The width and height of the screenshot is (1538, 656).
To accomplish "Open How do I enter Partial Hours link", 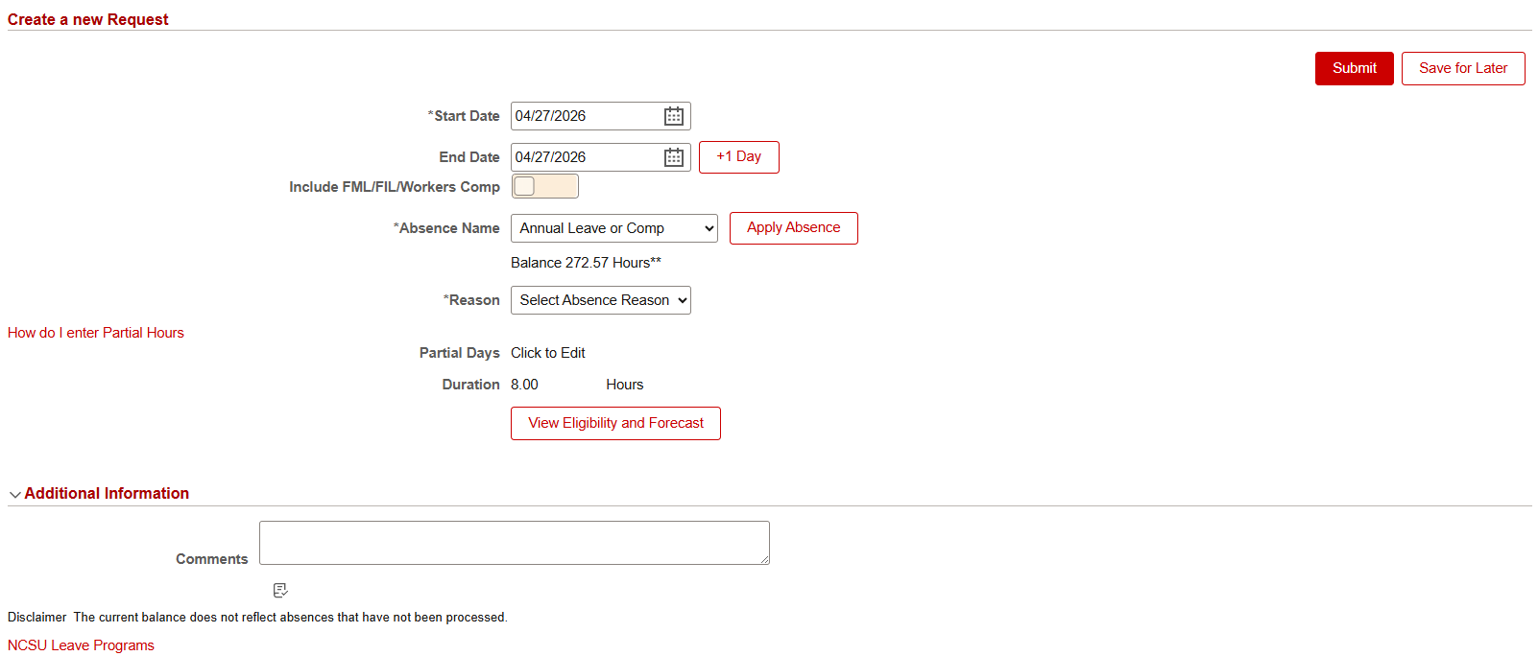I will [96, 333].
